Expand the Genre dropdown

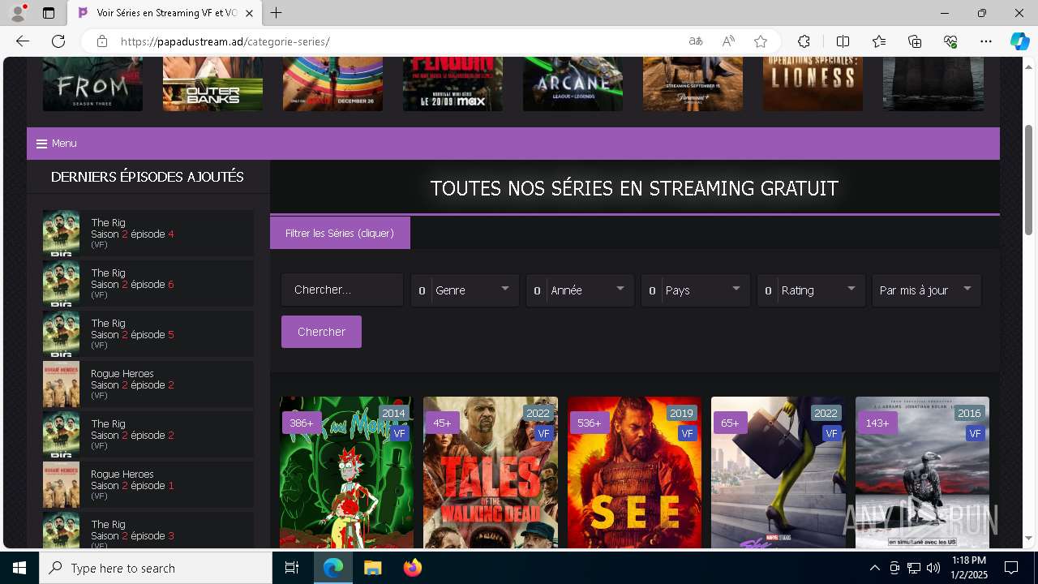[465, 290]
